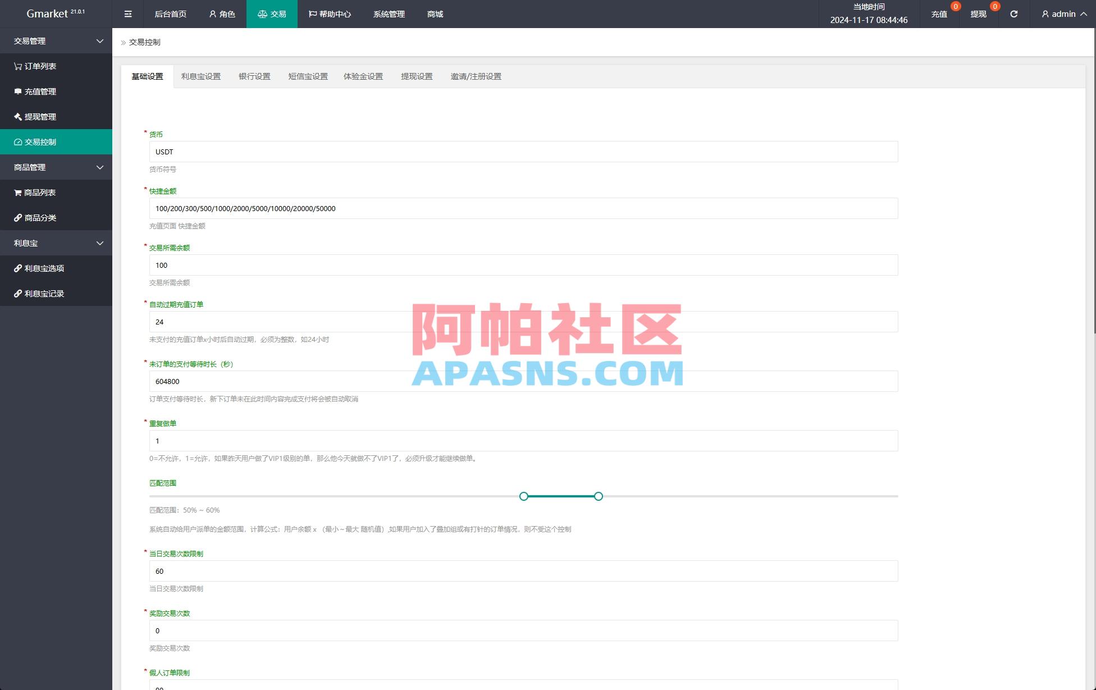Screen dimensions: 1096x690
Task: Open 利息宝选项 via its chain icon
Action: point(17,268)
